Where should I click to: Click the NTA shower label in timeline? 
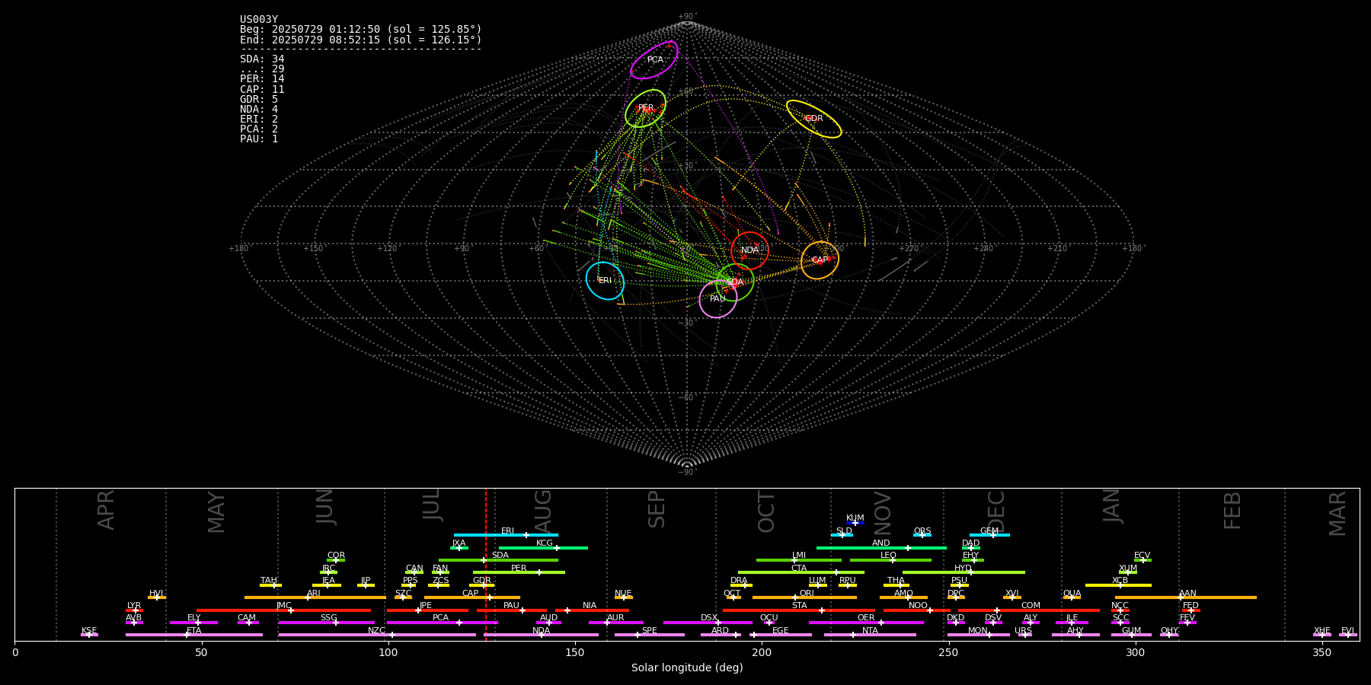point(870,631)
